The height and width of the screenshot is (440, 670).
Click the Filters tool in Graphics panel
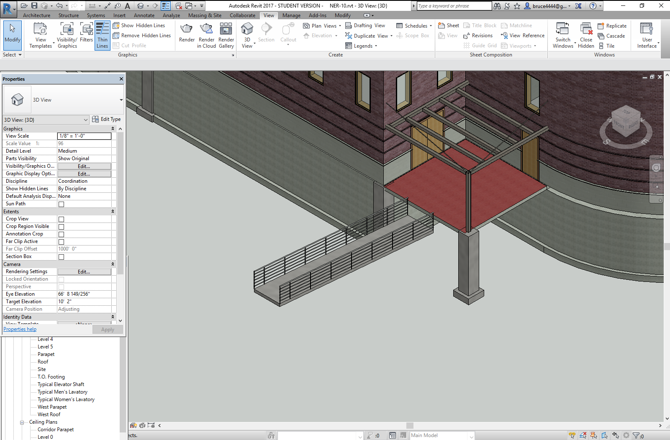[x=86, y=35]
